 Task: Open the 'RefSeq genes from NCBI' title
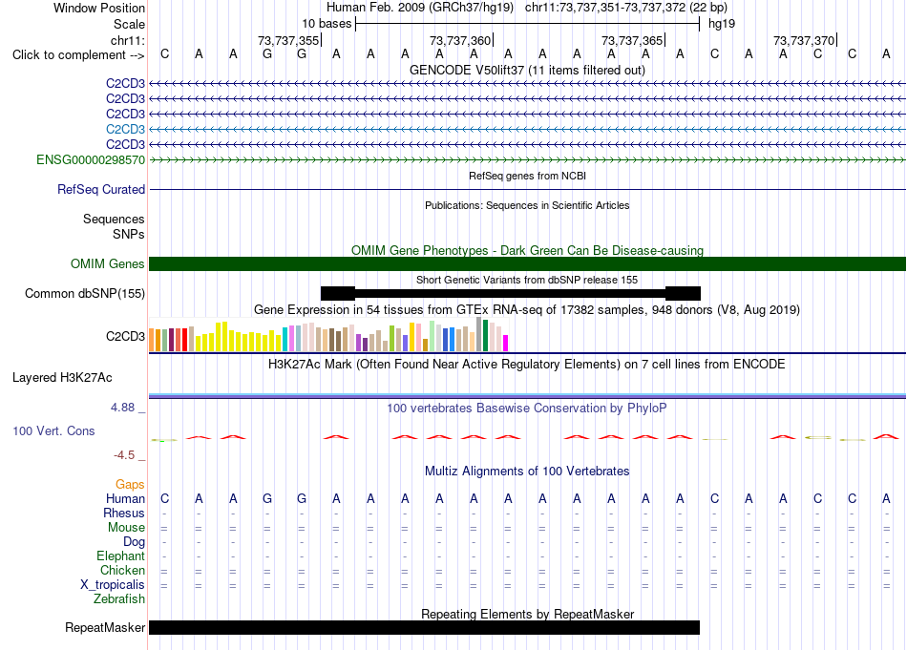[x=527, y=176]
